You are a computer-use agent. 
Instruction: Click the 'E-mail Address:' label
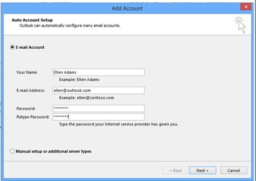[x=31, y=90]
